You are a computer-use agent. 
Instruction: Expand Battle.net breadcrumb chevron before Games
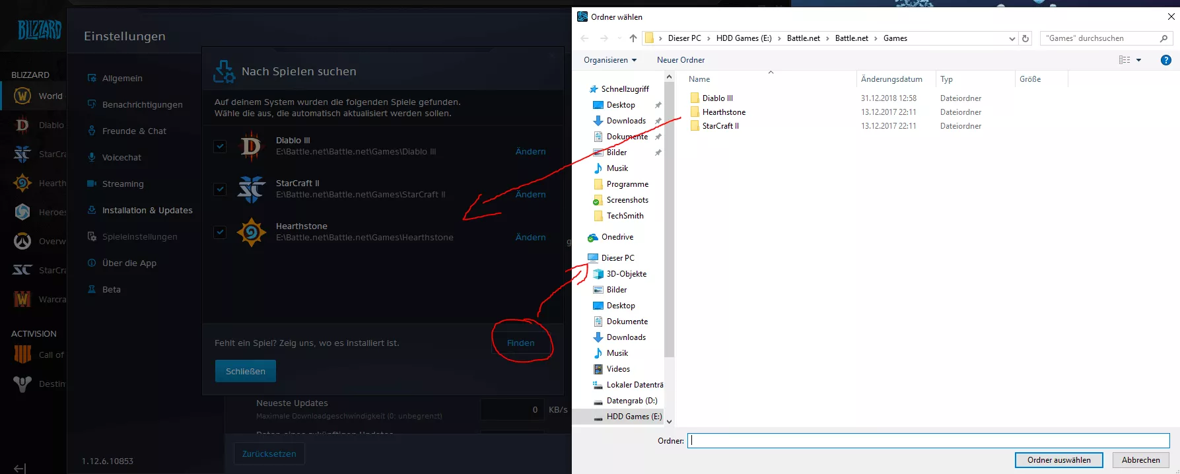[876, 38]
